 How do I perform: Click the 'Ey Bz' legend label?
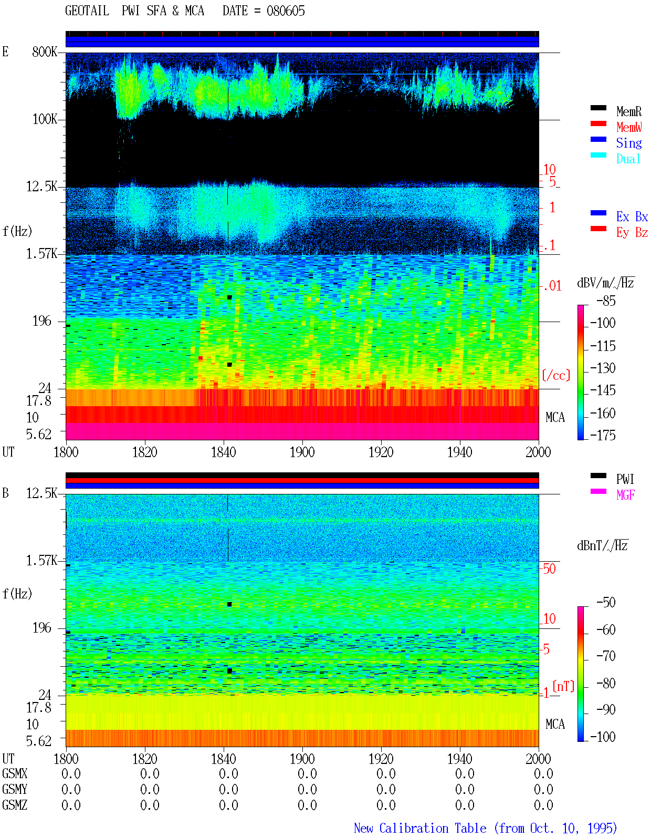tap(632, 232)
